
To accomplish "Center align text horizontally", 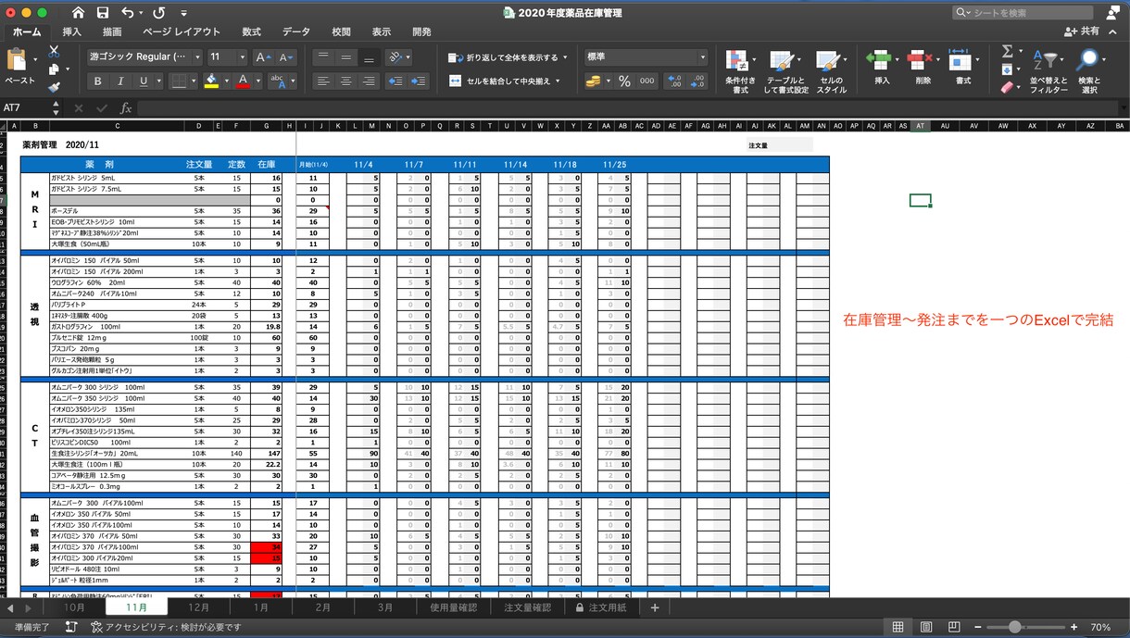I will (x=346, y=81).
